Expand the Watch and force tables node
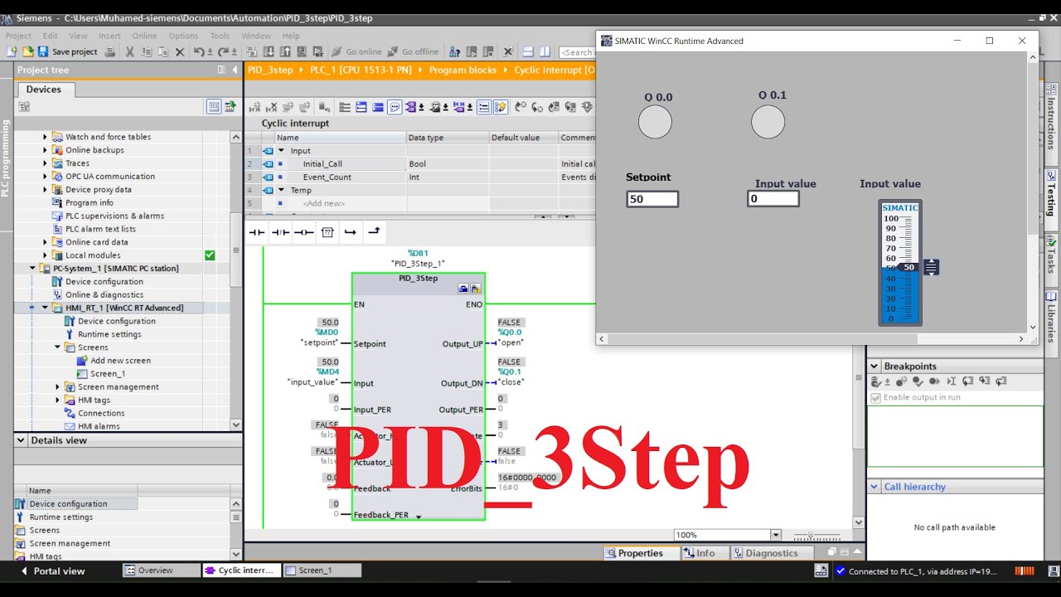This screenshot has height=597, width=1061. 46,137
